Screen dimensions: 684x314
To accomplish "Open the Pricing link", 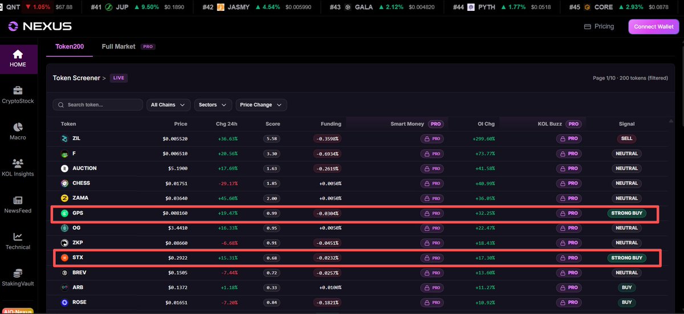I will tap(599, 27).
